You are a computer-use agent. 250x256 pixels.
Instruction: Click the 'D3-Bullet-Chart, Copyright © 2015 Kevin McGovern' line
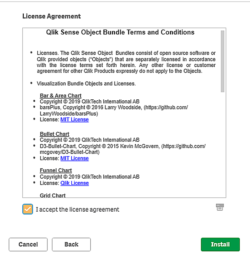(x=123, y=149)
